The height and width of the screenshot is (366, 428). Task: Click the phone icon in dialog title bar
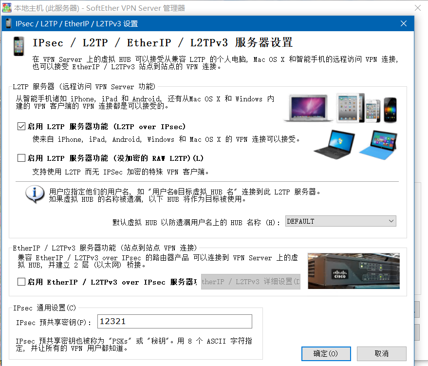pos(8,23)
